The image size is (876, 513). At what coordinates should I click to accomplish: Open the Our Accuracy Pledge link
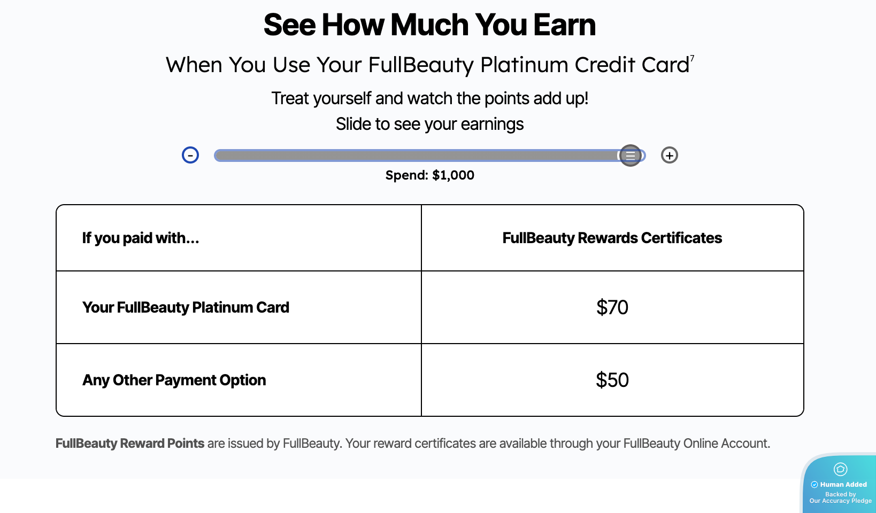840,501
